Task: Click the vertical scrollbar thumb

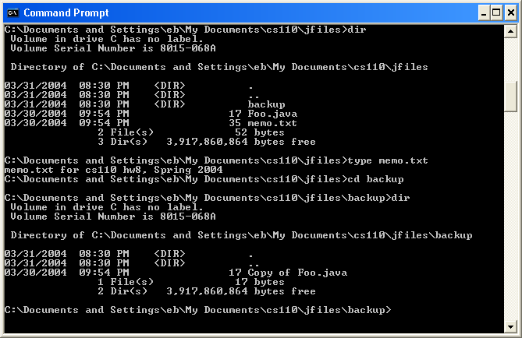Action: click(510, 97)
